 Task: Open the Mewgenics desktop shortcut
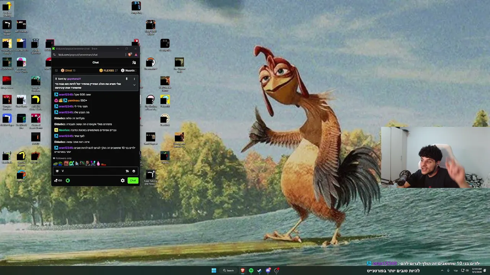[x=165, y=45]
